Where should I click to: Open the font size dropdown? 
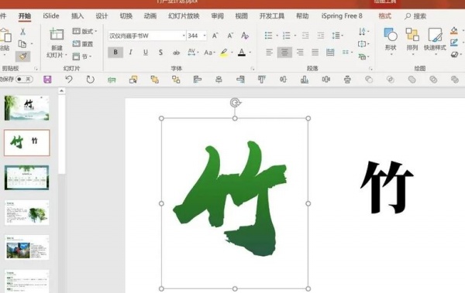(x=205, y=36)
